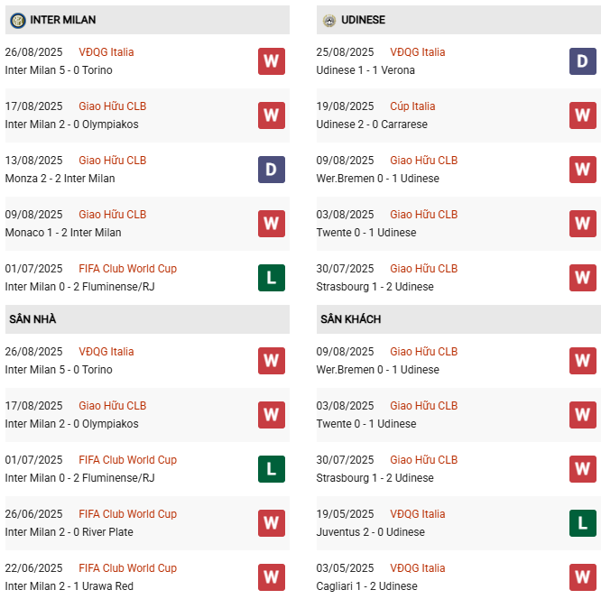Image resolution: width=601 pixels, height=599 pixels.
Task: Click the Udinese club crest icon
Action: (x=328, y=20)
